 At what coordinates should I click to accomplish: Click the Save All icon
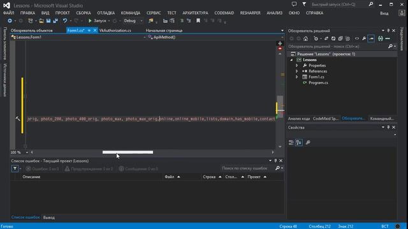coord(55,21)
